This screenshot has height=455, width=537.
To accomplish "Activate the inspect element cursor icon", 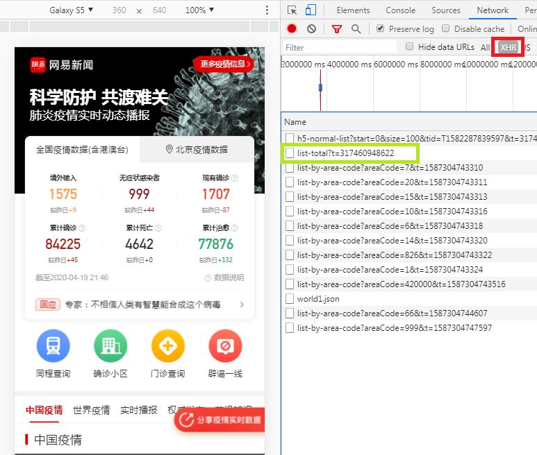I will point(292,10).
